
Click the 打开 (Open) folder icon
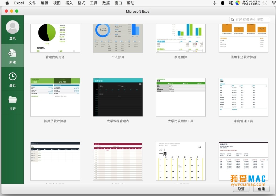(x=13, y=100)
